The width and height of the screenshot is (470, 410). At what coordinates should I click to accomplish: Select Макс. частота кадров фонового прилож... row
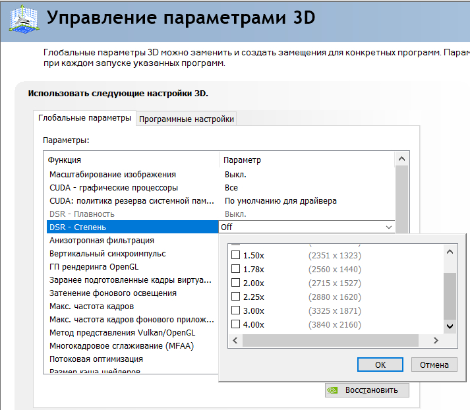[x=132, y=320]
